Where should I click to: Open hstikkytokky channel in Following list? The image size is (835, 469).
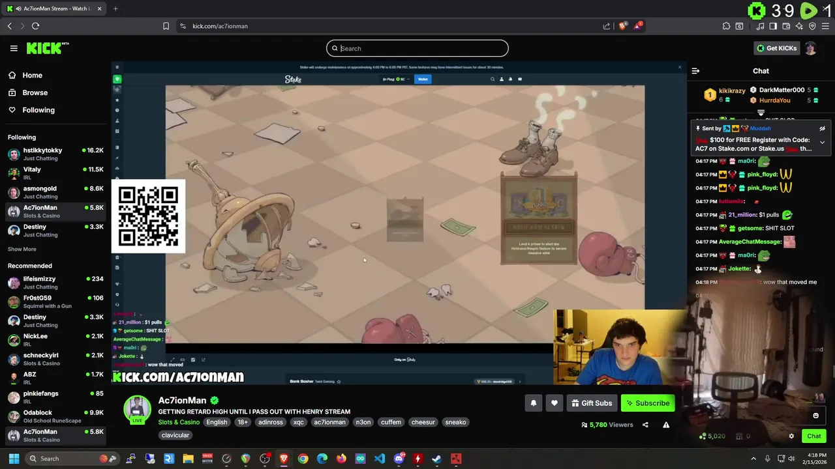(x=55, y=154)
